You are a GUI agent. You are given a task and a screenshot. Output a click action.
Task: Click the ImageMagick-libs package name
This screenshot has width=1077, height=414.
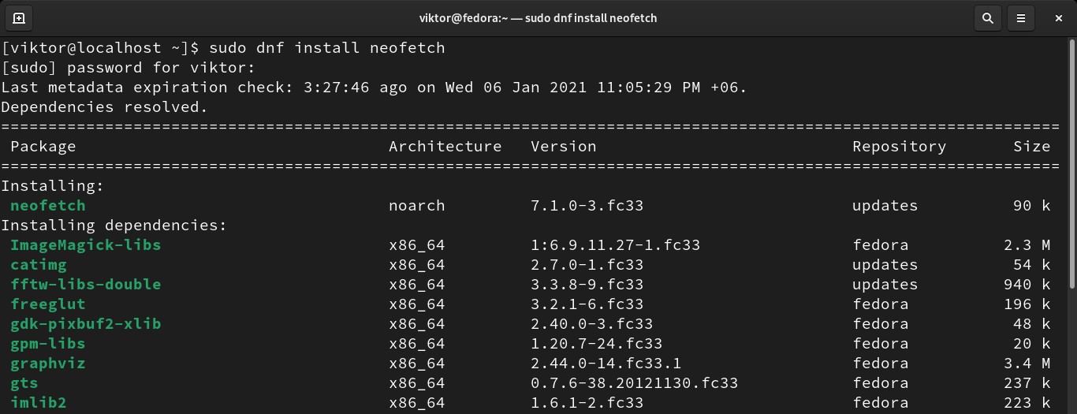(x=85, y=245)
